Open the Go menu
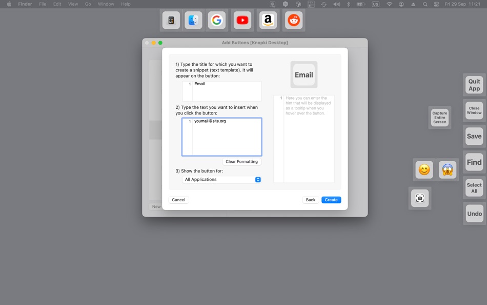 point(88,4)
